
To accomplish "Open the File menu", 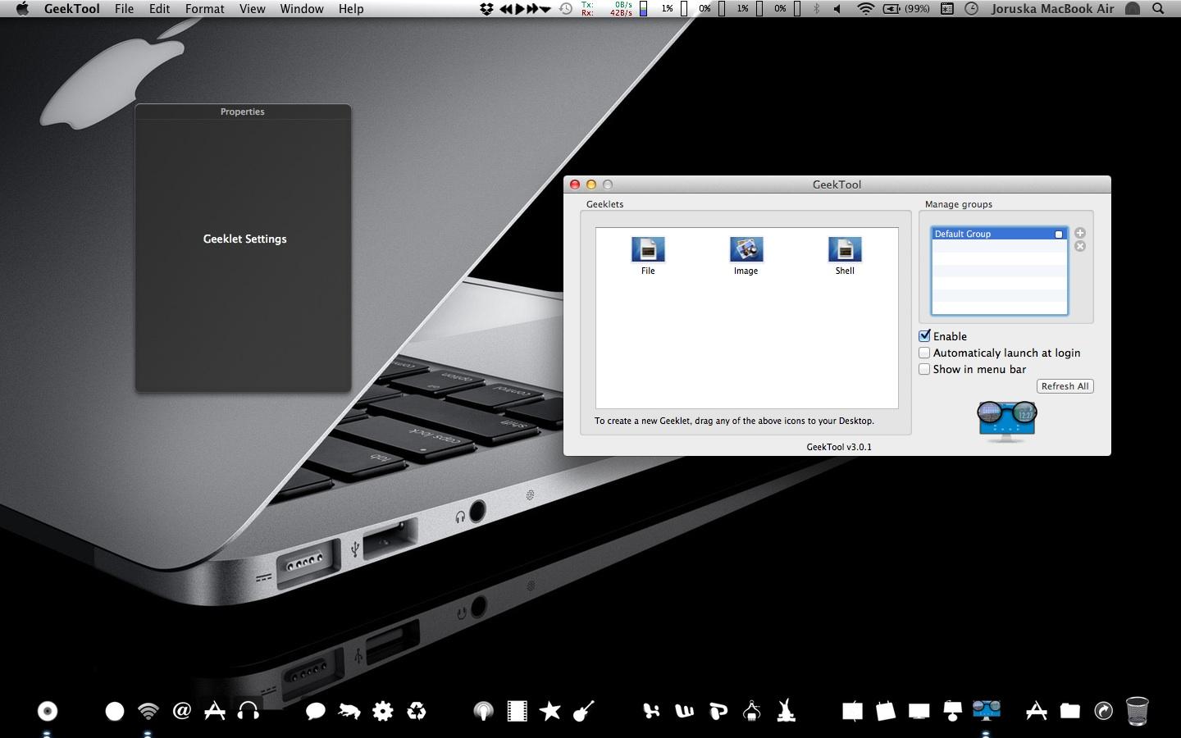I will (x=125, y=9).
